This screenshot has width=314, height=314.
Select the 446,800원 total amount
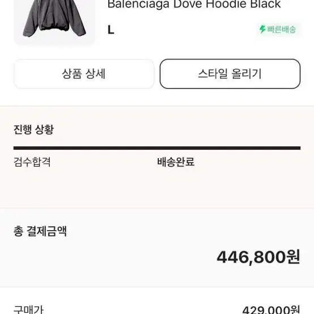coord(258,257)
